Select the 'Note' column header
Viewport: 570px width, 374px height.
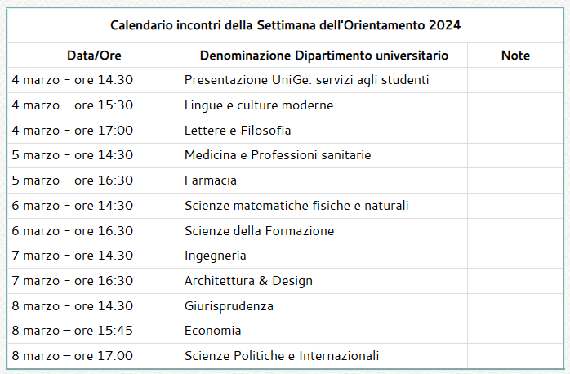coord(515,56)
